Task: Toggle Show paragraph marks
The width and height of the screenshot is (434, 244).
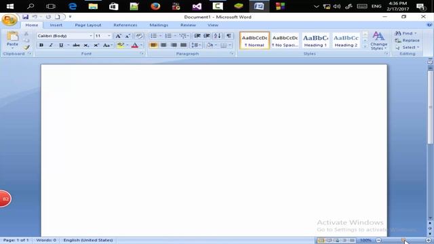Action: pyautogui.click(x=229, y=36)
